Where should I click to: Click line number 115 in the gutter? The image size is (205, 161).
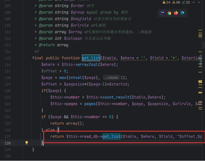point(8,58)
